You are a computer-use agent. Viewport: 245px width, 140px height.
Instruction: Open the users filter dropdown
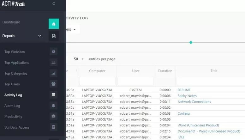tap(73, 29)
